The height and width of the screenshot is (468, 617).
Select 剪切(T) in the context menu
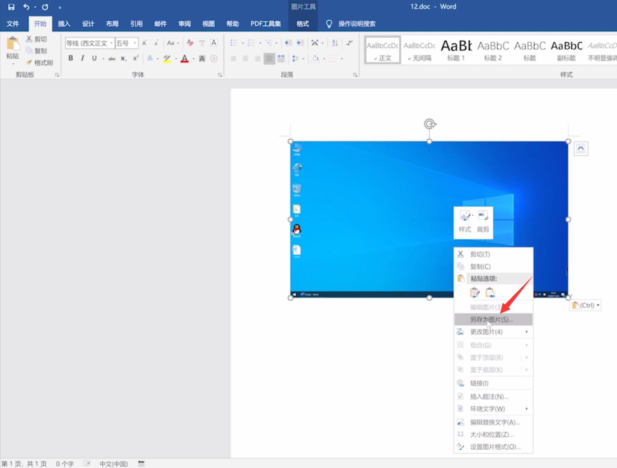coord(493,254)
